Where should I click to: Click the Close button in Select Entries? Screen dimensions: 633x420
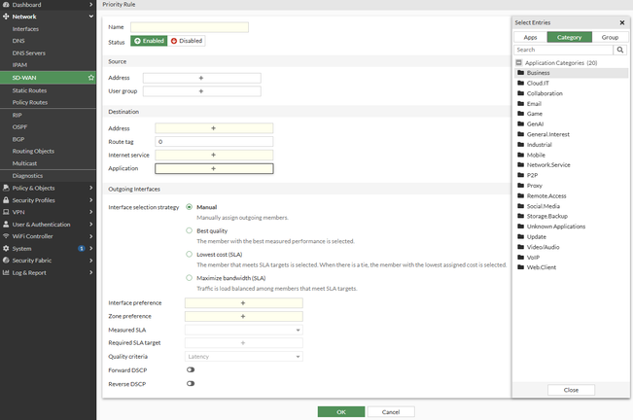[571, 390]
